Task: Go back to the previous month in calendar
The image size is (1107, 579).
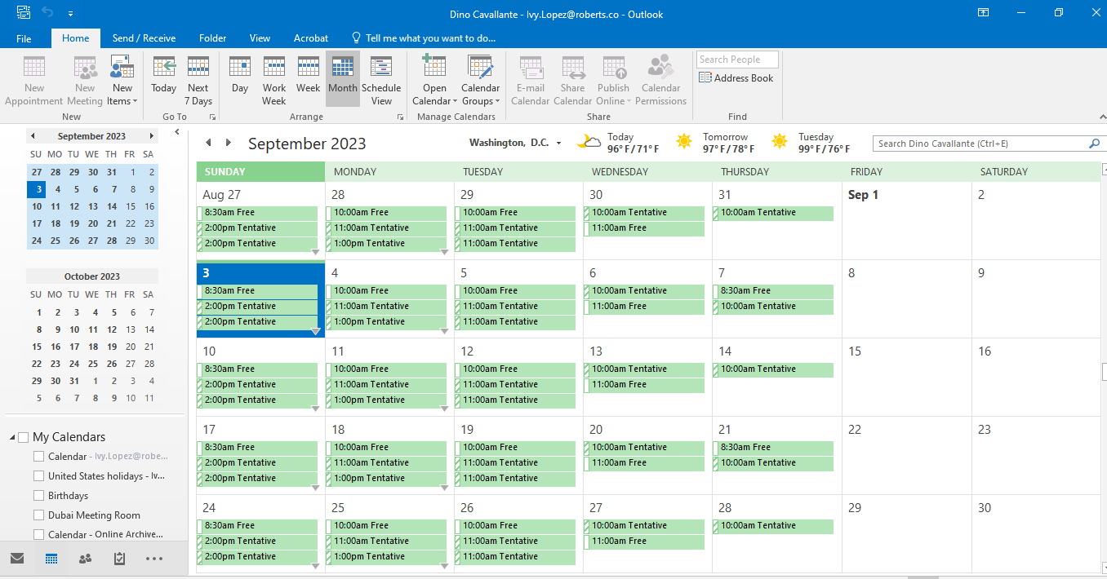Action: pos(208,143)
